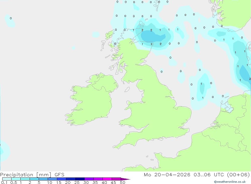The width and height of the screenshot is (251, 184).
Task: Click the arrow tip above 50 mm on the legend
Action: coord(126,179)
